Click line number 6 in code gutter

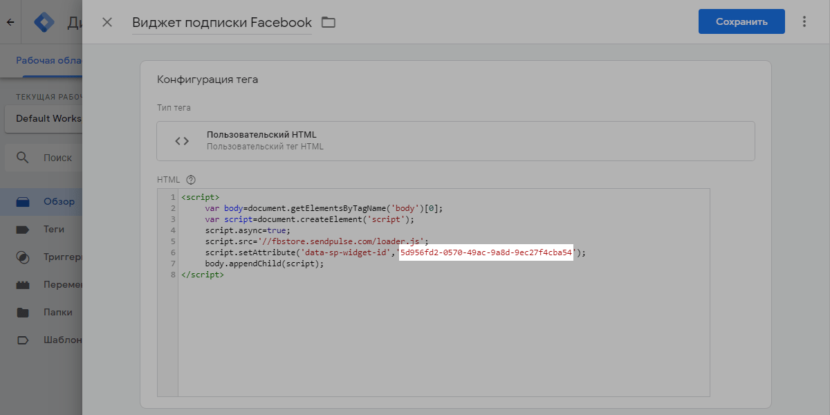(172, 252)
